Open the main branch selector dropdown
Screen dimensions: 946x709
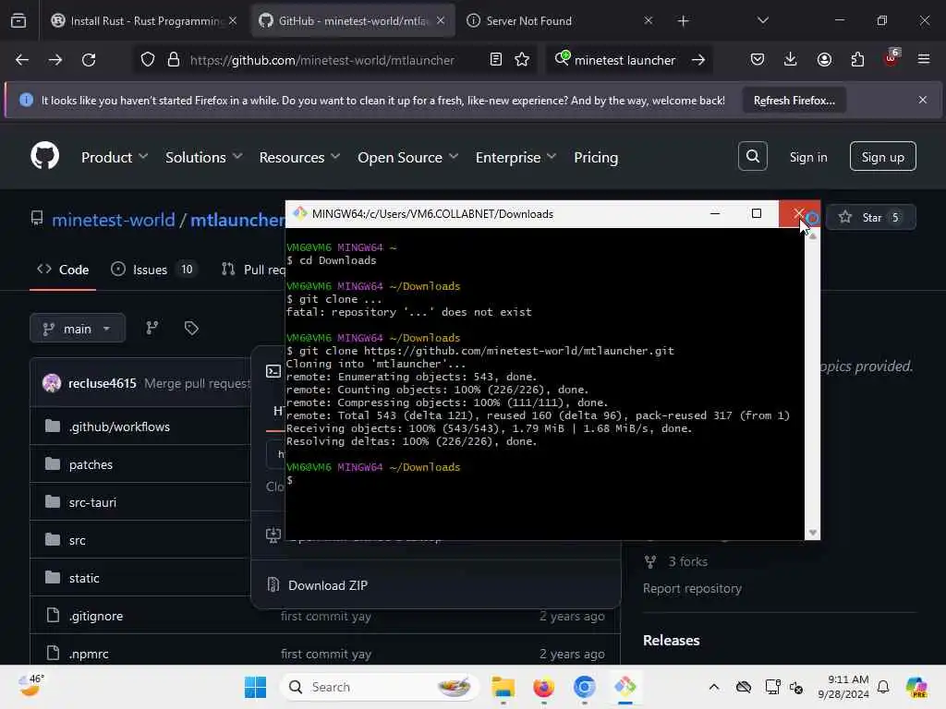[78, 328]
